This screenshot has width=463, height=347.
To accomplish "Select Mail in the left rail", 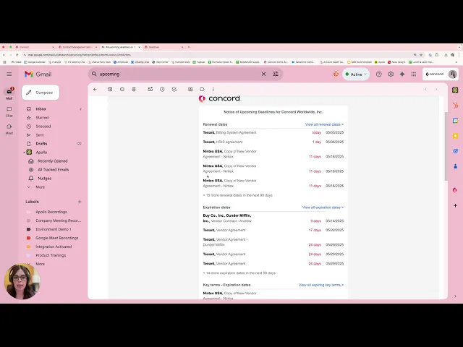I will coord(9,94).
